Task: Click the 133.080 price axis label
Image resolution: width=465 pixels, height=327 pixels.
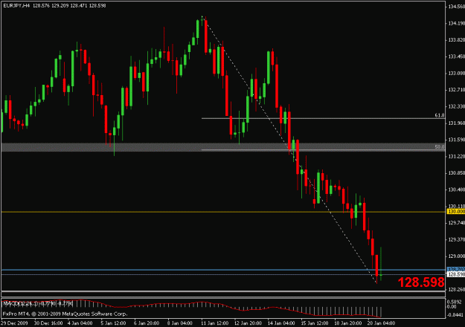Action: coord(456,73)
